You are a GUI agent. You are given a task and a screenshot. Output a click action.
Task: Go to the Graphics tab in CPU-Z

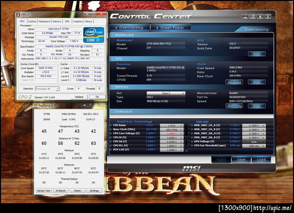[78, 22]
